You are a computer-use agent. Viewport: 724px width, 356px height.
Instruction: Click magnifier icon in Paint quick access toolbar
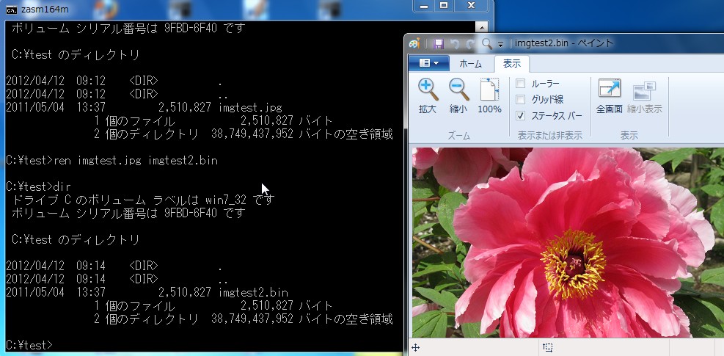(486, 44)
